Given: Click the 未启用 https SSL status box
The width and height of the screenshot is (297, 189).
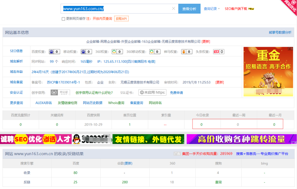Looking at the screenshot, I should pyautogui.click(x=152, y=92).
